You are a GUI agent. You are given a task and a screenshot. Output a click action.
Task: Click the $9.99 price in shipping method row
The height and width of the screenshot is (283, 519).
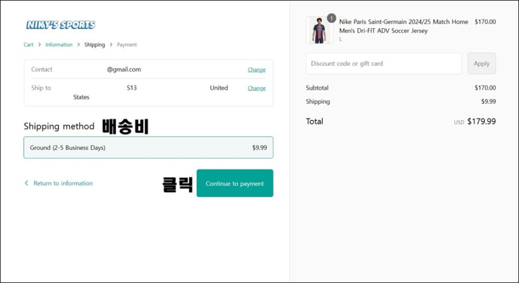[x=259, y=147]
